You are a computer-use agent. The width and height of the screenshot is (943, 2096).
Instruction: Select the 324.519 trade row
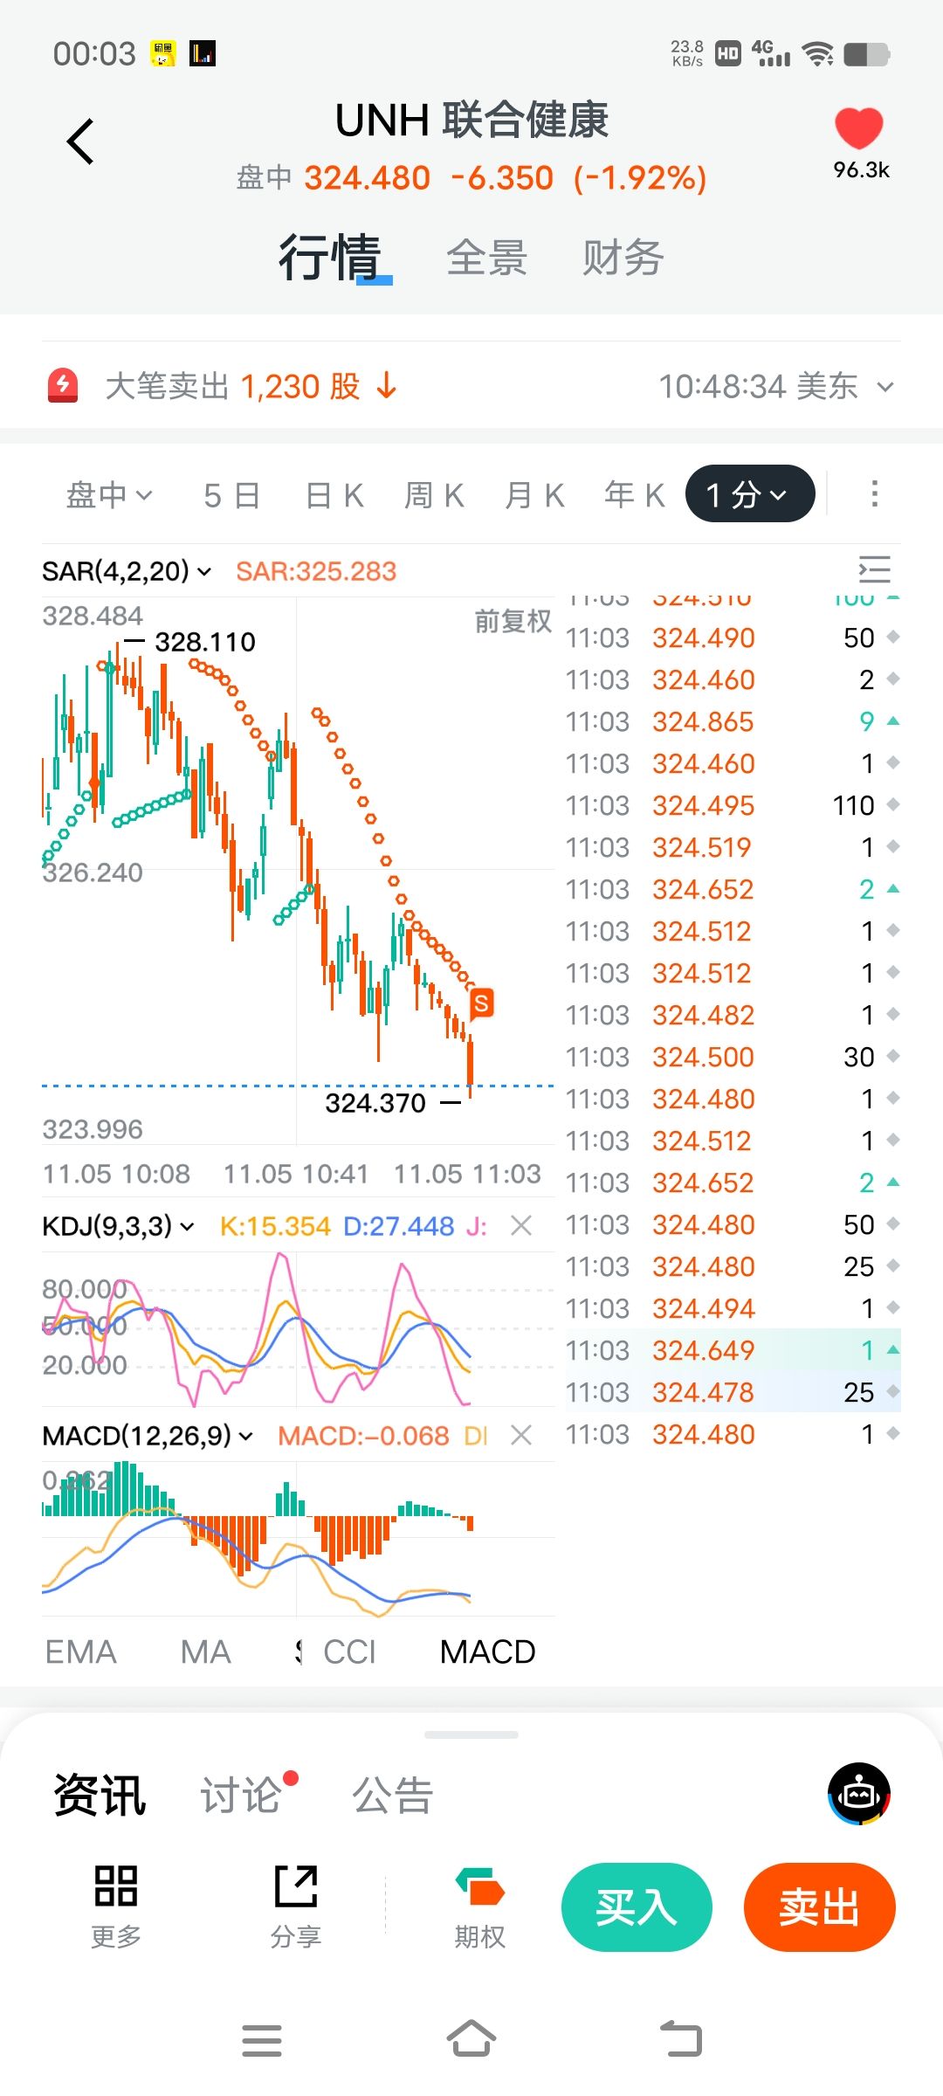[x=733, y=848]
